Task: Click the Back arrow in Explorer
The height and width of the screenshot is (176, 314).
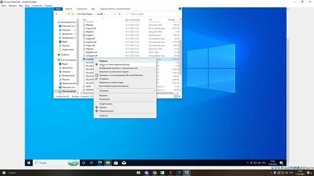Action: [57, 14]
